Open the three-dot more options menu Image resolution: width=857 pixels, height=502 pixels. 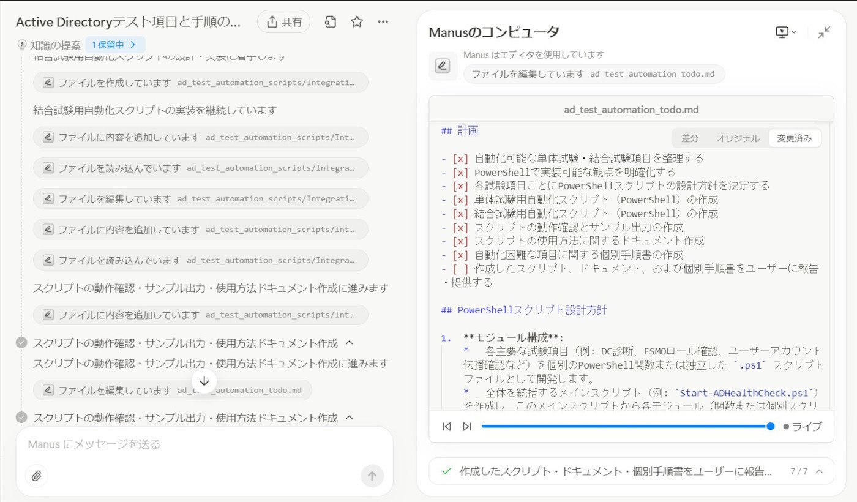[383, 22]
